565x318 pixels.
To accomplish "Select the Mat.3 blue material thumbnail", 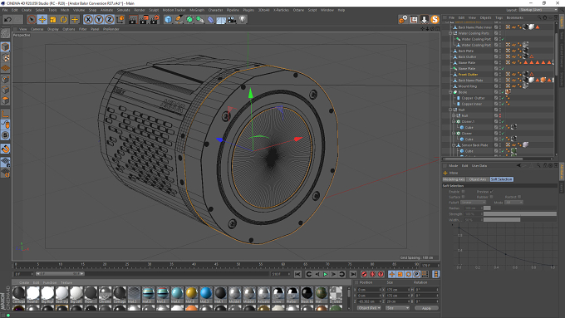I will click(x=206, y=295).
